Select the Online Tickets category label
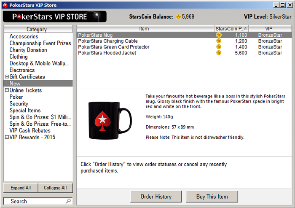 pyautogui.click(x=26, y=90)
